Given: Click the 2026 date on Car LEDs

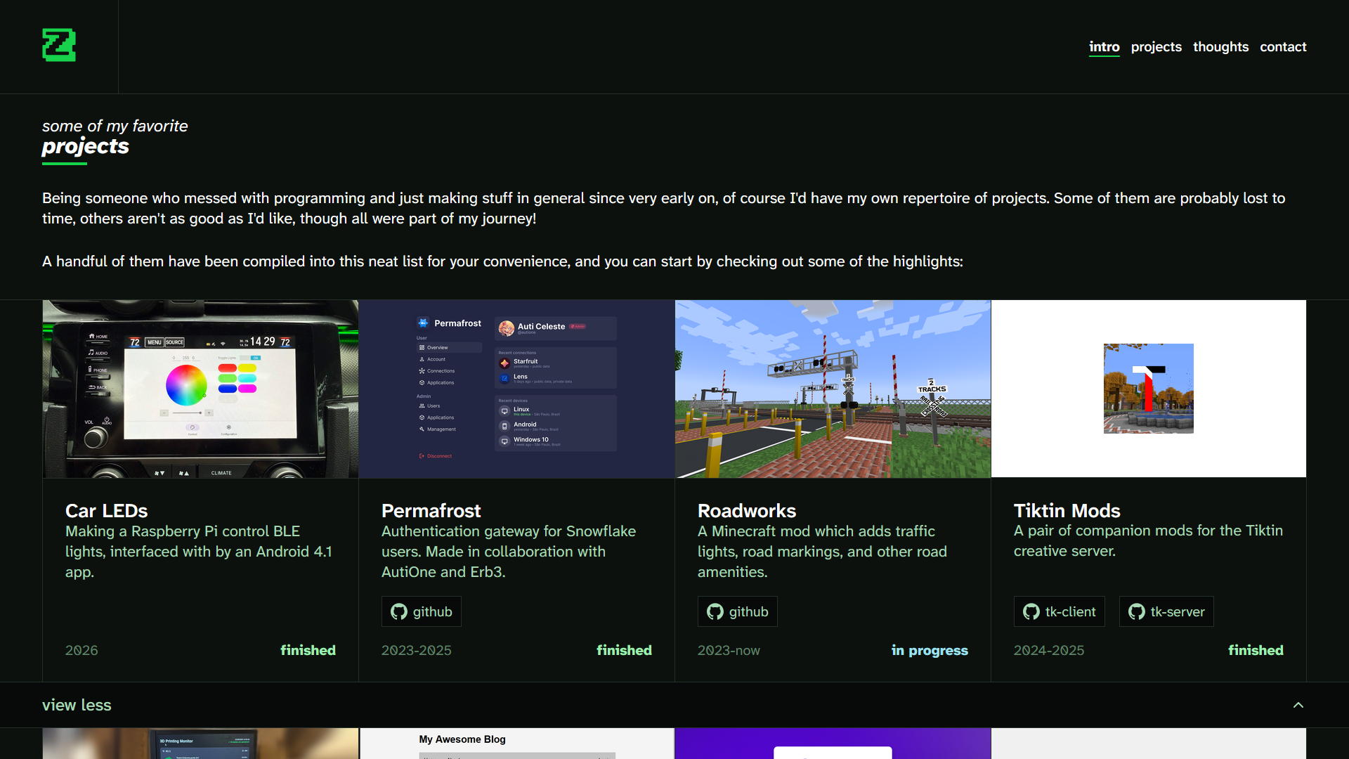Looking at the screenshot, I should 82,651.
